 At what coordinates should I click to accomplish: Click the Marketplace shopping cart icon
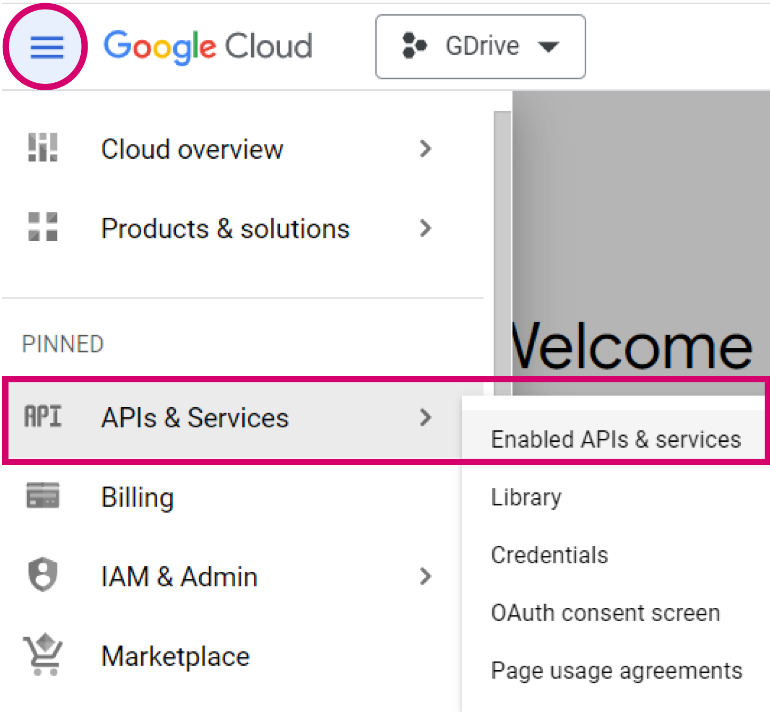point(42,654)
